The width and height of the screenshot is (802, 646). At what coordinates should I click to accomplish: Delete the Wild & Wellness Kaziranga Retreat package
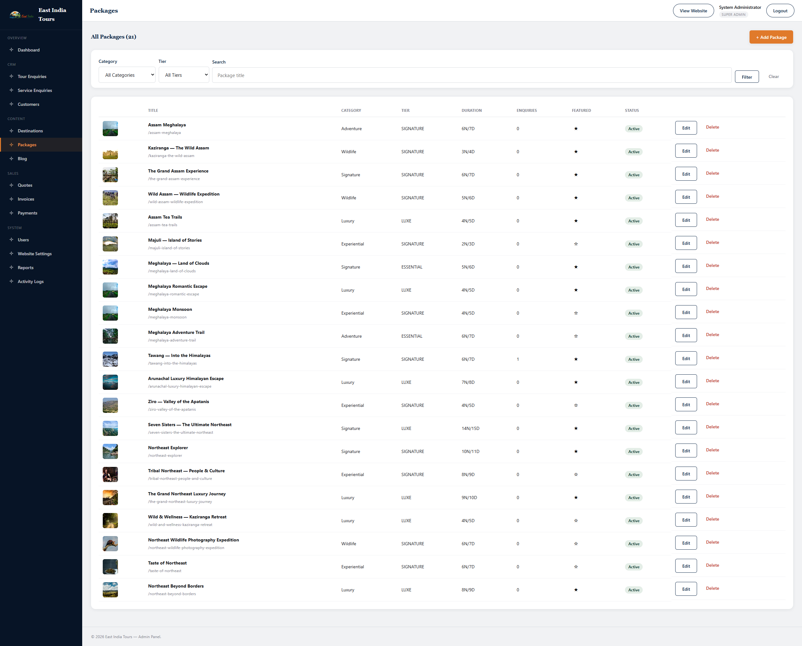pos(712,519)
